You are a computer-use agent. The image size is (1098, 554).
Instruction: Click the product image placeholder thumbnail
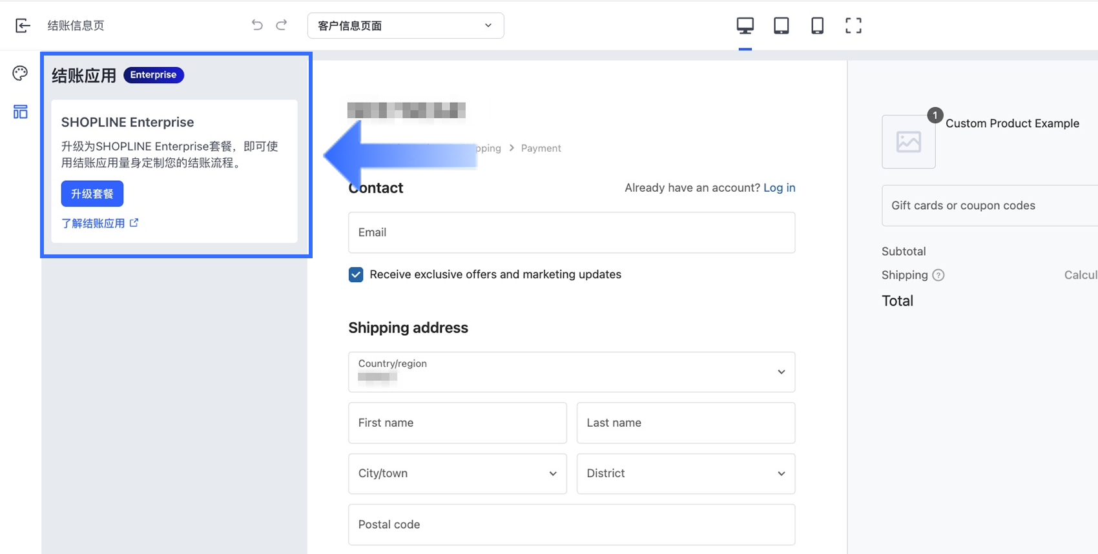point(909,141)
